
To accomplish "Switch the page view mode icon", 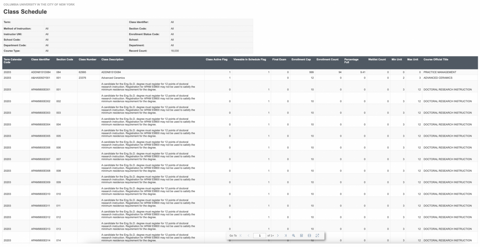I will click(309, 236).
